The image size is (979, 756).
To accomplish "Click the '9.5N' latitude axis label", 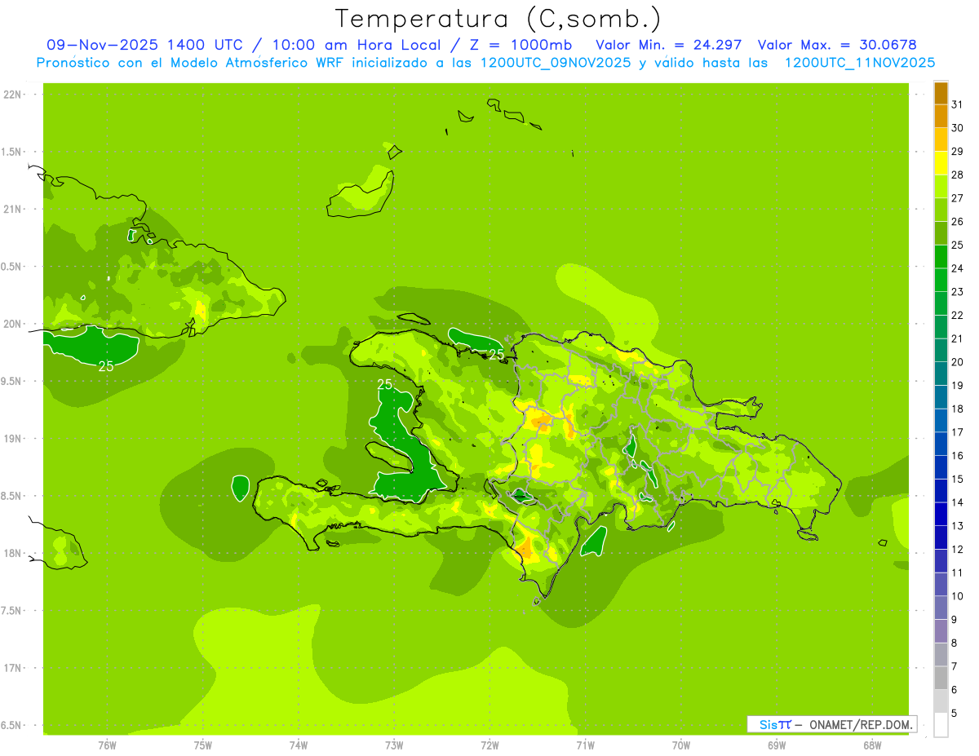I will 12,382.
